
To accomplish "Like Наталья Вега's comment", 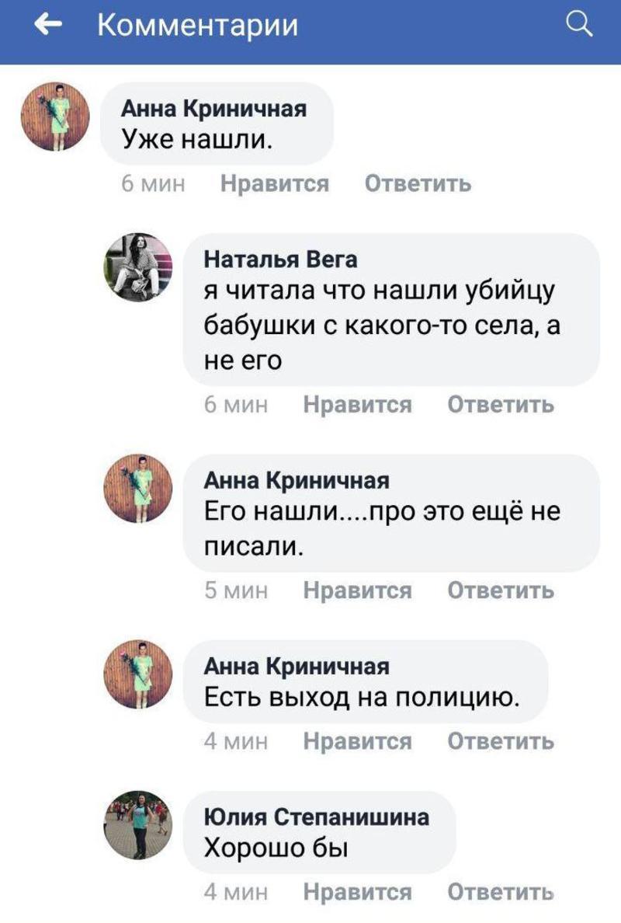I will (357, 405).
